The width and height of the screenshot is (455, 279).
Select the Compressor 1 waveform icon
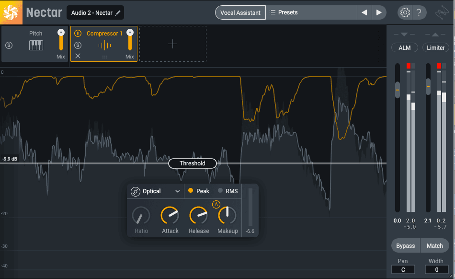[x=105, y=45]
